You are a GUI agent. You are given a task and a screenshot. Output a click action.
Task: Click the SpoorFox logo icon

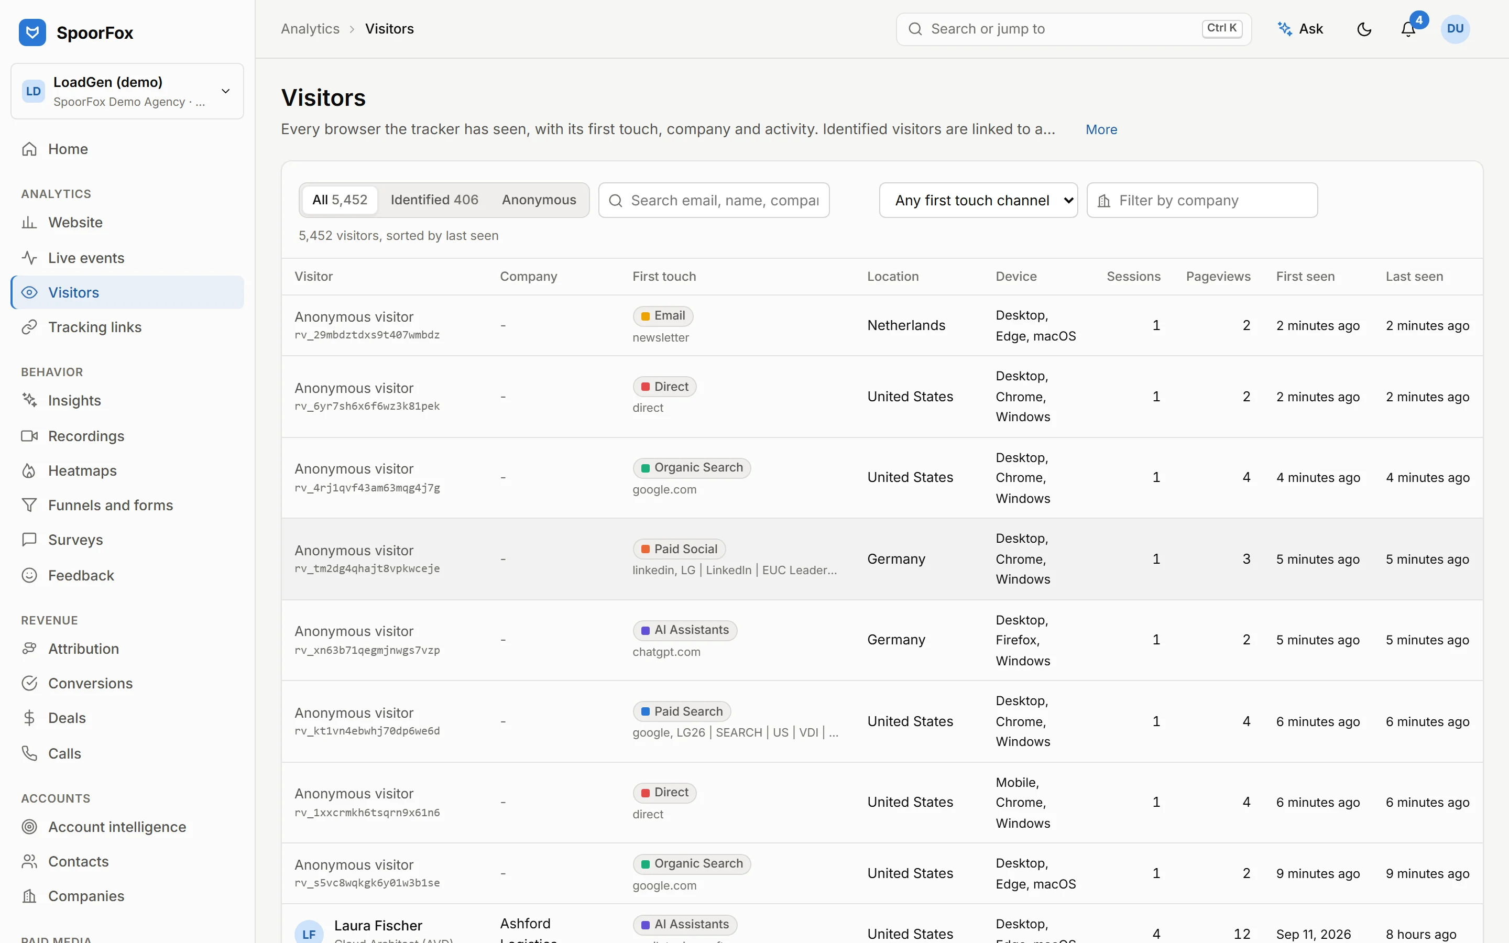(x=32, y=32)
